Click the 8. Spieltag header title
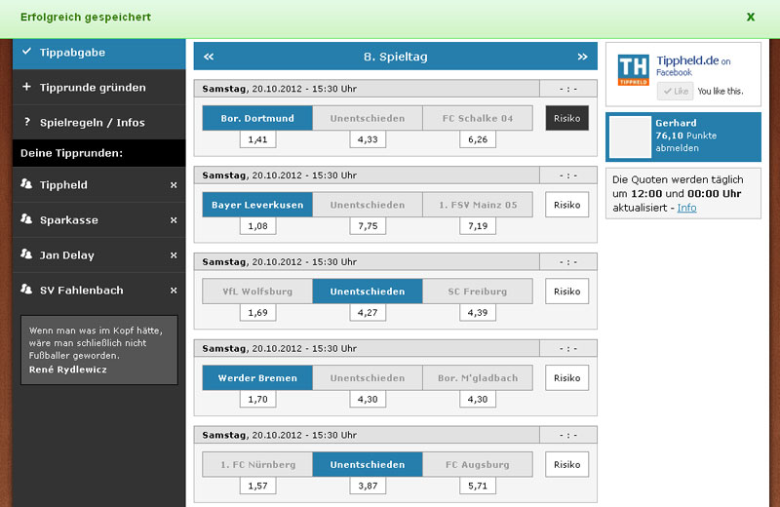780x507 pixels. [x=396, y=57]
